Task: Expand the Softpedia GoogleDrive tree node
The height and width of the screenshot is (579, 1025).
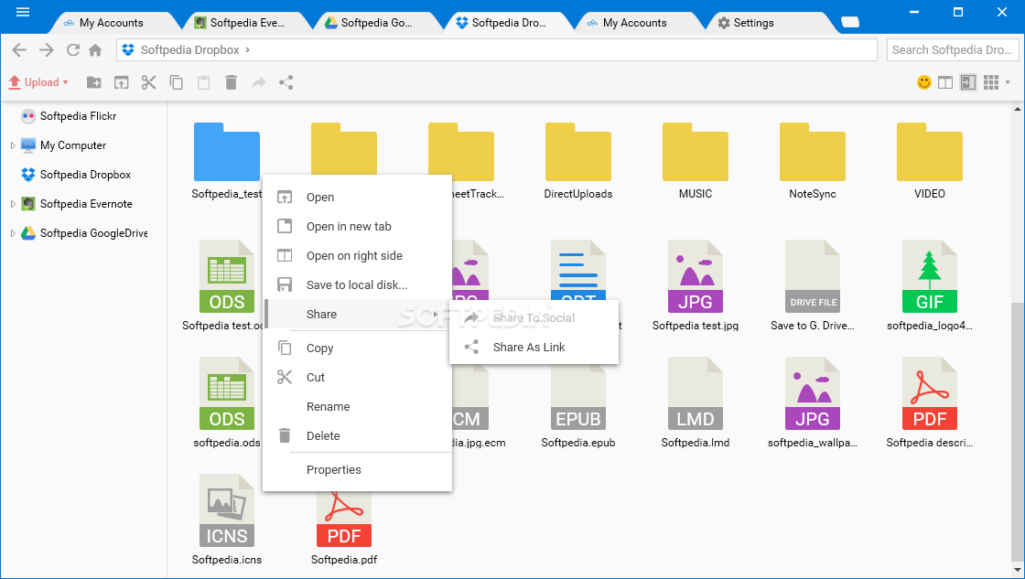Action: [x=13, y=233]
